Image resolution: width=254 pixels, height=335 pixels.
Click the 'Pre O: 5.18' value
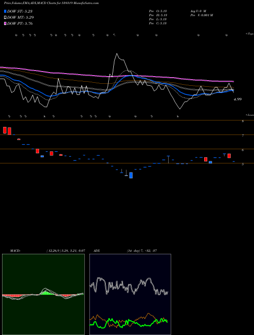tap(158, 11)
